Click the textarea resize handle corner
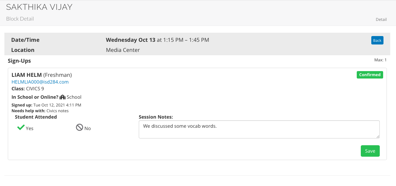Screen dimensions: 396x186 [378, 136]
